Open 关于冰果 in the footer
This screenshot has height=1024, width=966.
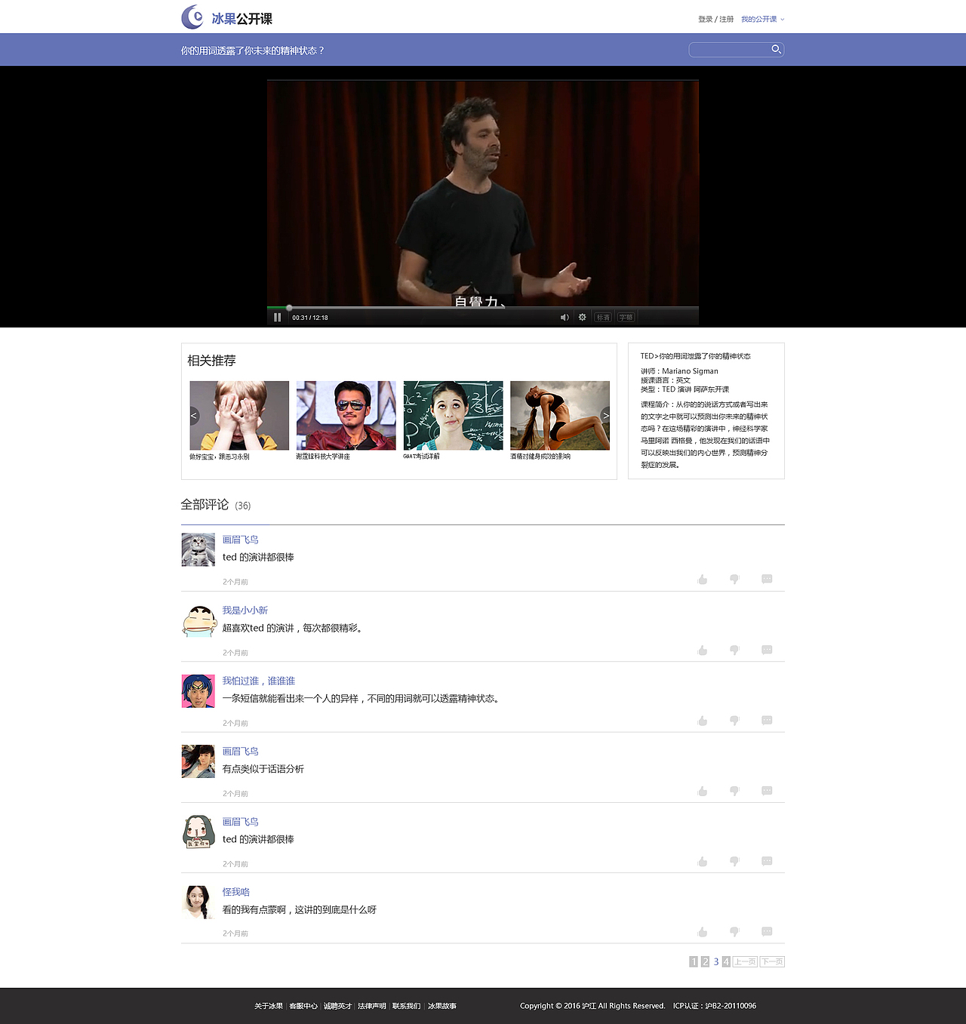click(x=269, y=1006)
